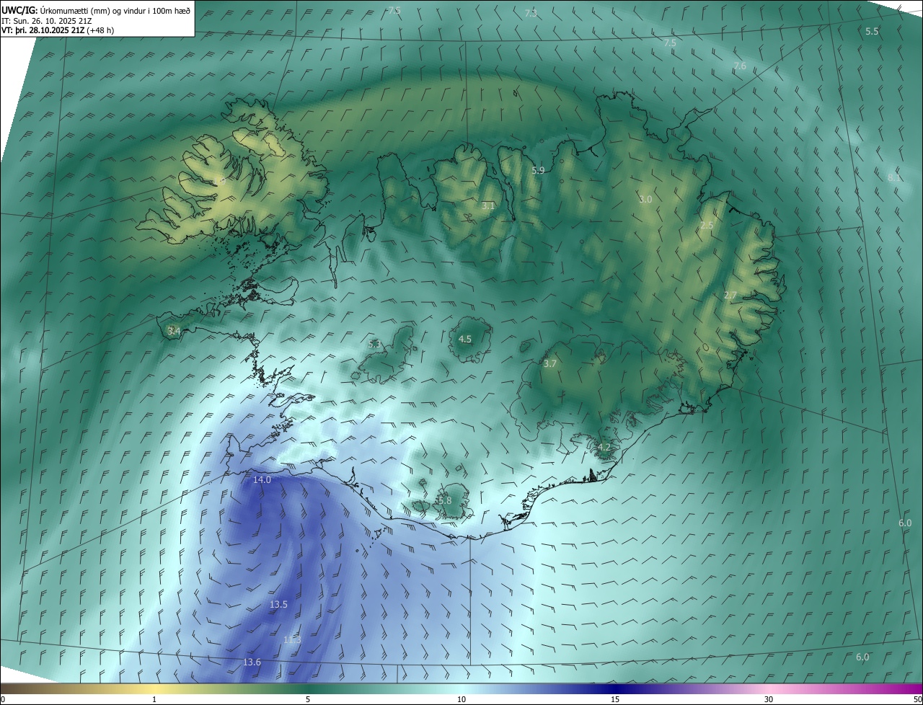
Task: Click the 0 tick on the color scale
Action: pos(3,700)
